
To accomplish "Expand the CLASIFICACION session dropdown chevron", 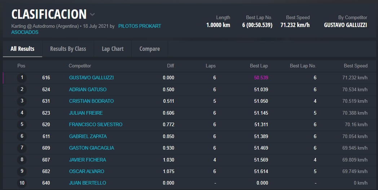I will (92, 15).
